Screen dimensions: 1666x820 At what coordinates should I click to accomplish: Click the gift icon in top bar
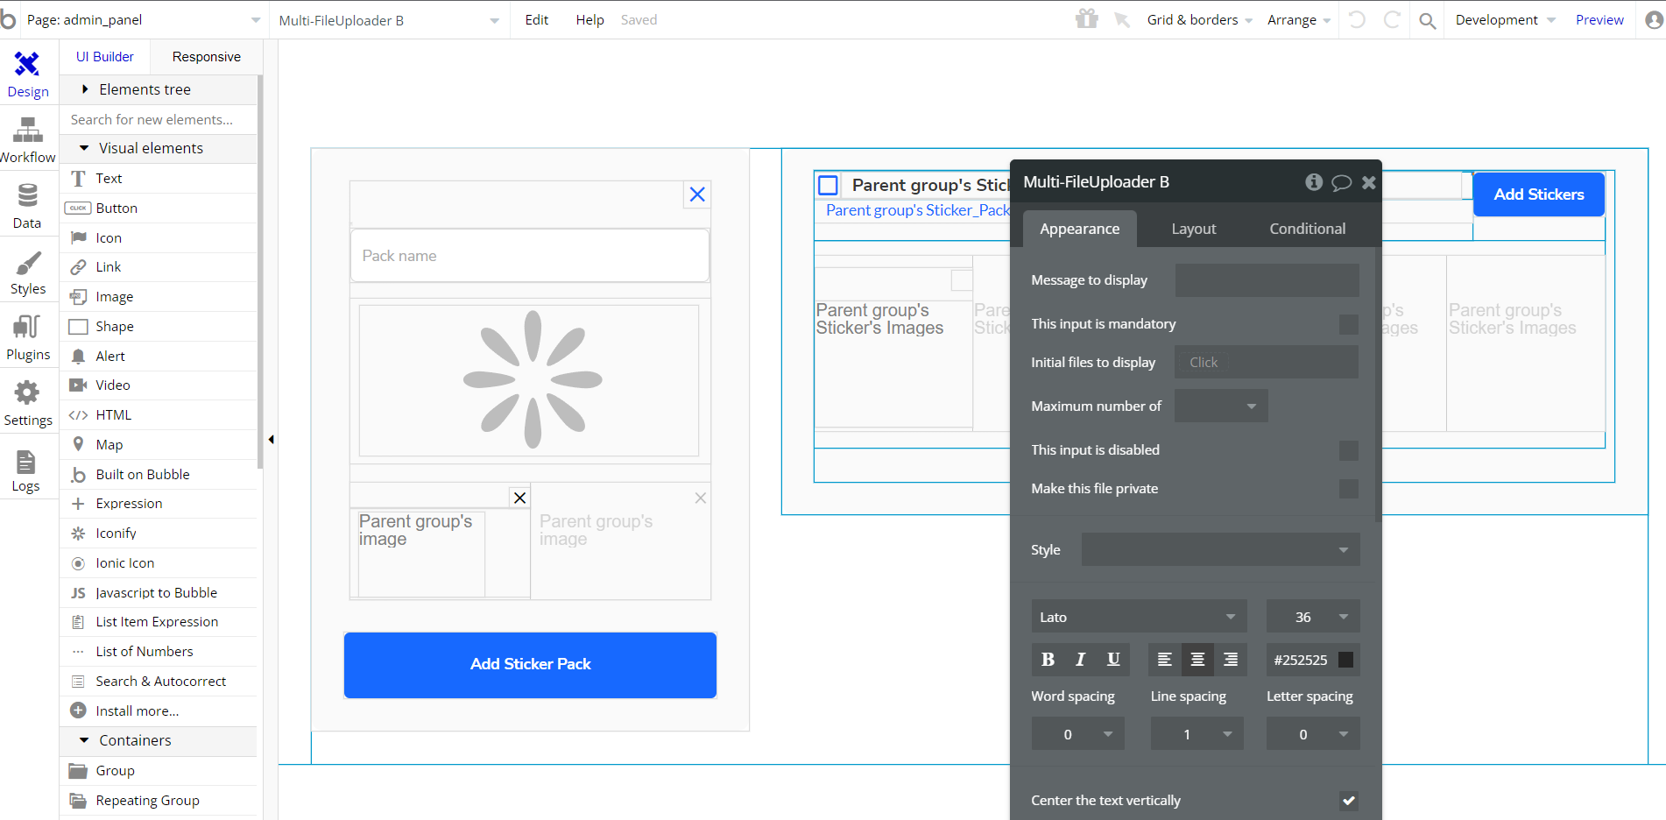tap(1086, 19)
